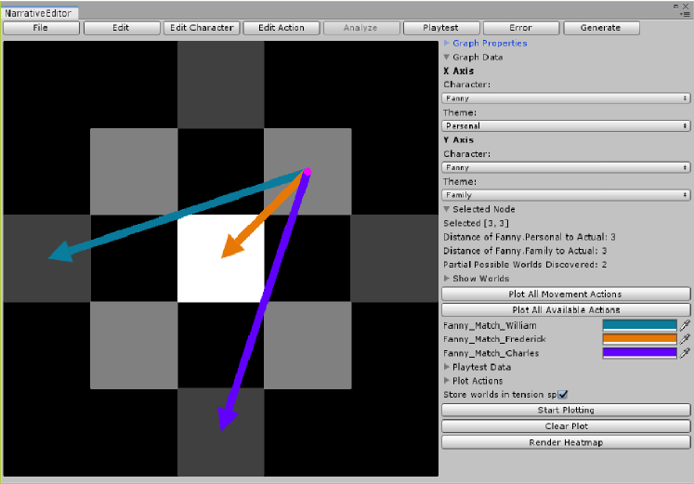The image size is (694, 484).
Task: Click the Render Heatmap button
Action: [566, 442]
